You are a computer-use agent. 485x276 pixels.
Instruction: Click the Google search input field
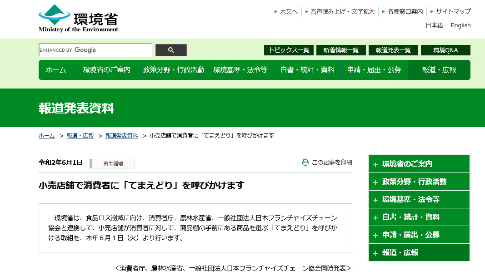[x=95, y=50]
